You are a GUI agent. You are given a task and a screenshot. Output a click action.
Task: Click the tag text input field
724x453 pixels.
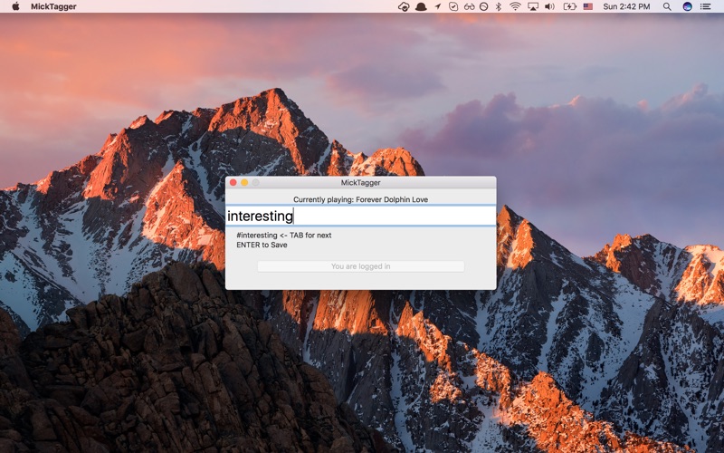tap(360, 216)
